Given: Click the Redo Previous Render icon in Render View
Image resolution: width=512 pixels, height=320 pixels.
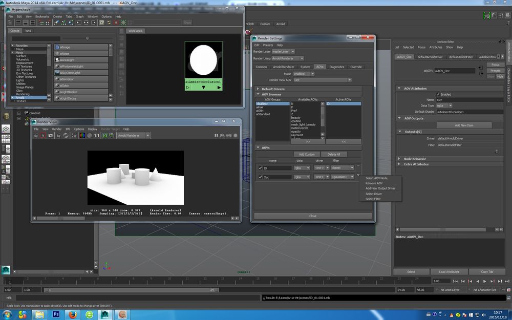Looking at the screenshot, I should coord(36,136).
